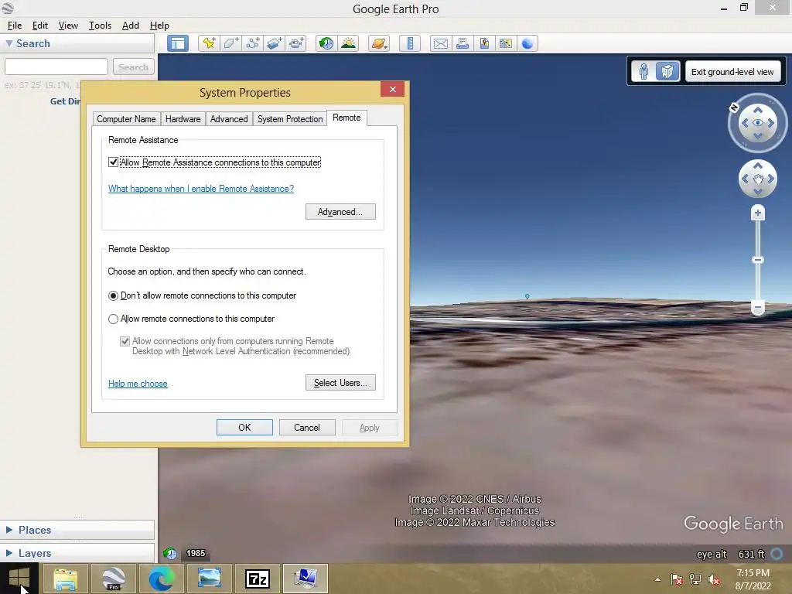Expand the Layers panel
The image size is (792, 594).
pos(9,553)
